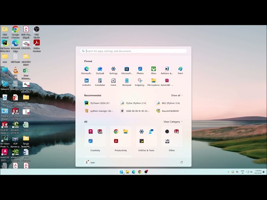Open the pinned LinkedIn app
The height and width of the screenshot is (200, 267).
coord(86,82)
